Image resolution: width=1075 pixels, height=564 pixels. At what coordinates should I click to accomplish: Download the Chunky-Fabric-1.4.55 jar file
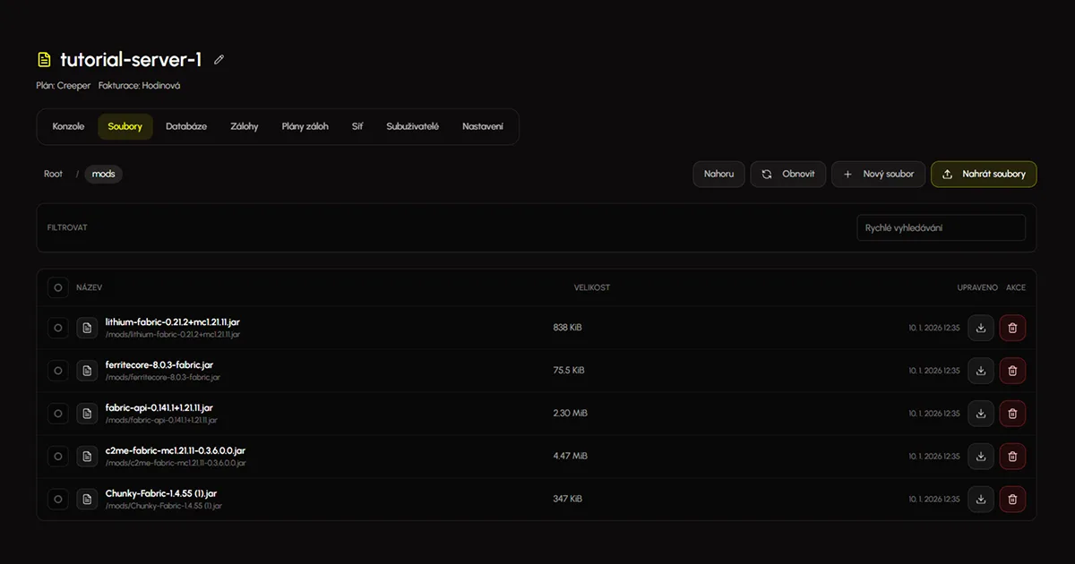click(x=981, y=499)
